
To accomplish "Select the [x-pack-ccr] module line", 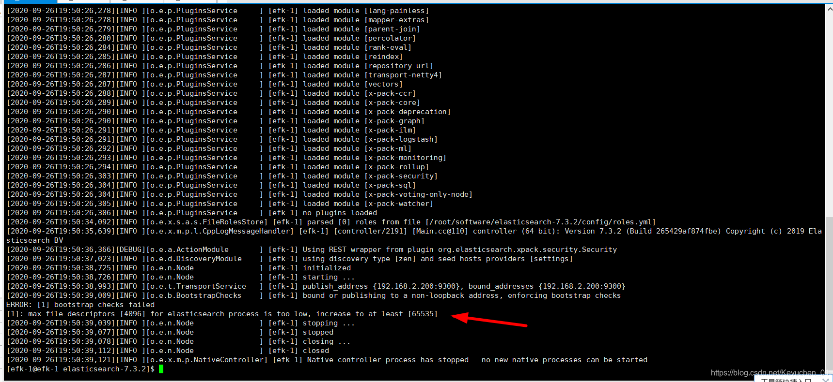I will click(x=211, y=93).
